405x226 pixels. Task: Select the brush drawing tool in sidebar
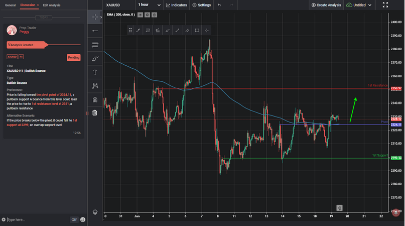(x=95, y=58)
